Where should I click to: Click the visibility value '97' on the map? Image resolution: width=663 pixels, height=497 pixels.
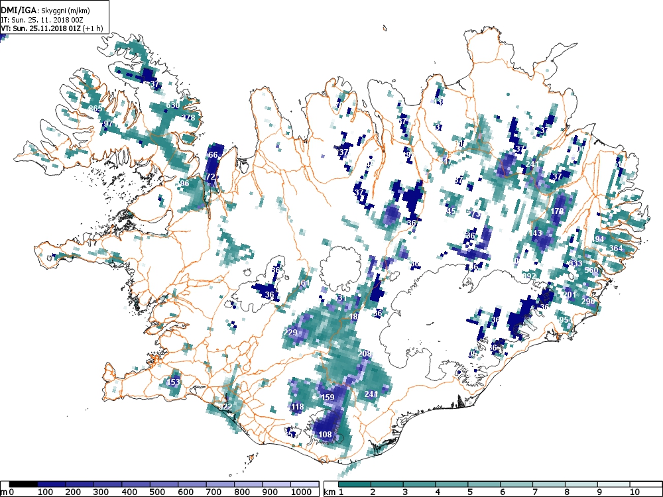click(108, 123)
